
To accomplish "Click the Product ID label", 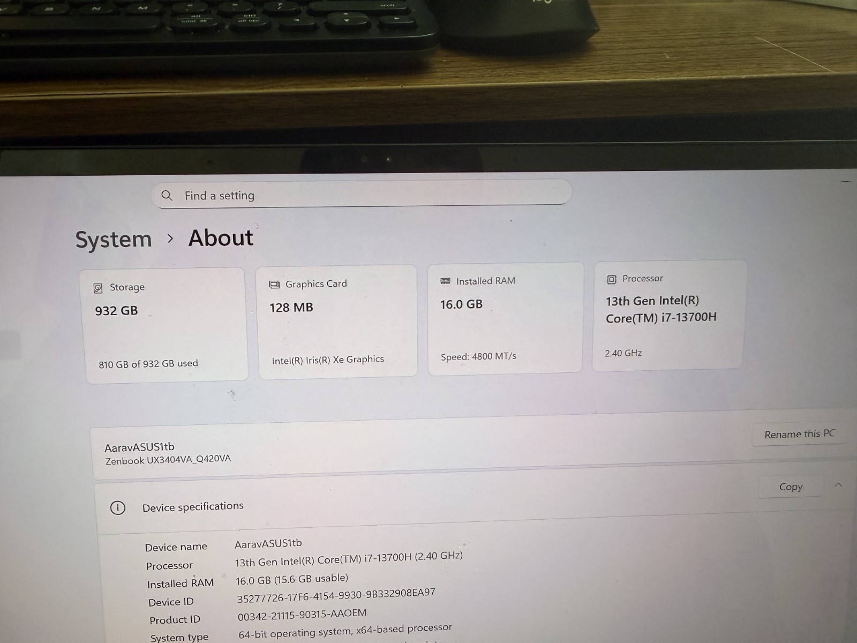I will pos(175,620).
